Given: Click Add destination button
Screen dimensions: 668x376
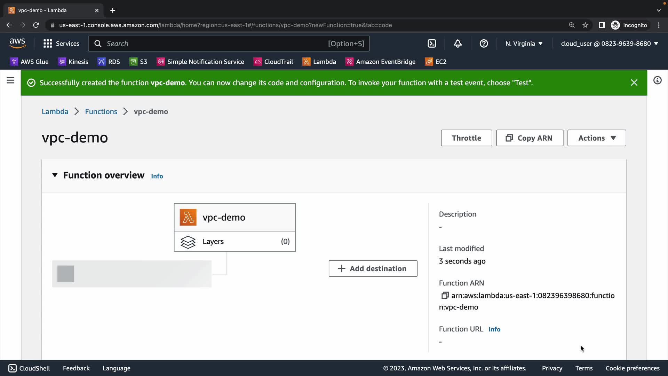Looking at the screenshot, I should tap(373, 268).
